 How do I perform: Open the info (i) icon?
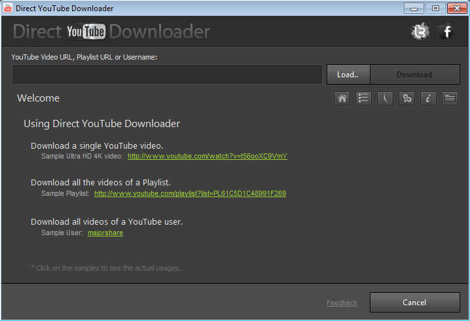(428, 98)
